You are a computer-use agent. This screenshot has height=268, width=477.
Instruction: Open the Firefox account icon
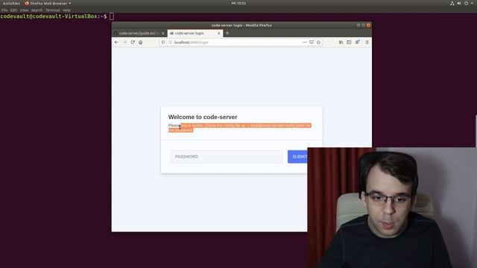click(x=358, y=42)
